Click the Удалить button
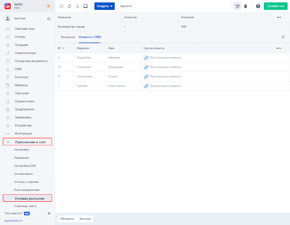The width and height of the screenshot is (290, 225). coord(126,6)
